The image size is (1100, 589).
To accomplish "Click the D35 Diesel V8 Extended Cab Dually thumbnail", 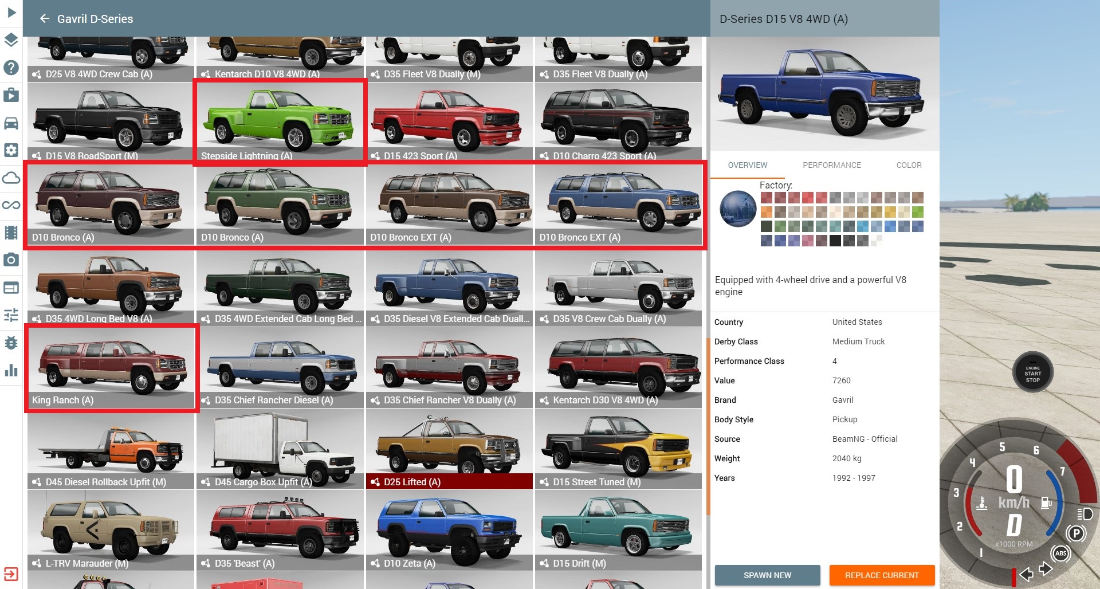I will pyautogui.click(x=450, y=286).
